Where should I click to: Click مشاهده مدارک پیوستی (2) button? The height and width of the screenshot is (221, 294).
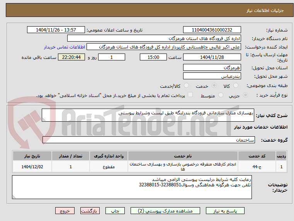click(165, 211)
